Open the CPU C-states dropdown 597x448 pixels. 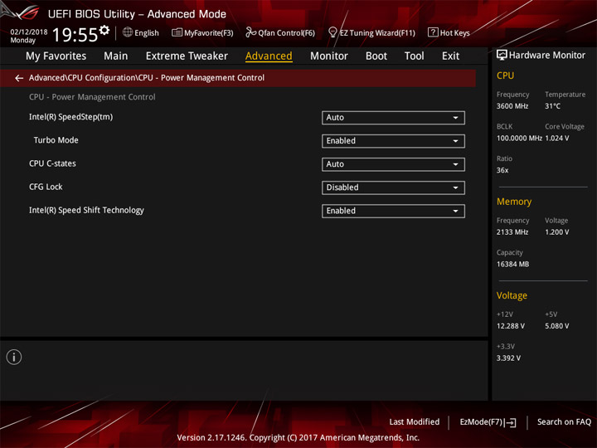393,164
